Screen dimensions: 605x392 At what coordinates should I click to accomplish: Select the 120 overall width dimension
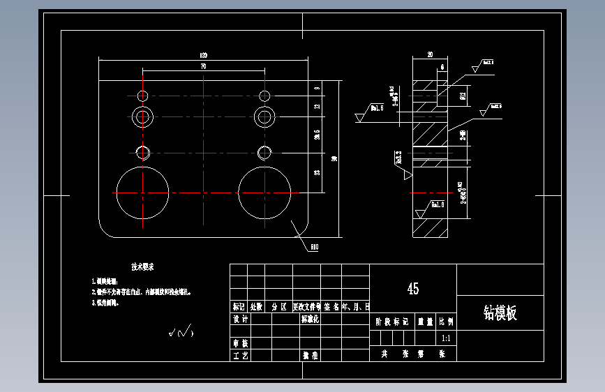pos(203,55)
